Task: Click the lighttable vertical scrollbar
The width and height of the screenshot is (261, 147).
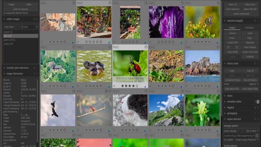Action: tap(221, 58)
